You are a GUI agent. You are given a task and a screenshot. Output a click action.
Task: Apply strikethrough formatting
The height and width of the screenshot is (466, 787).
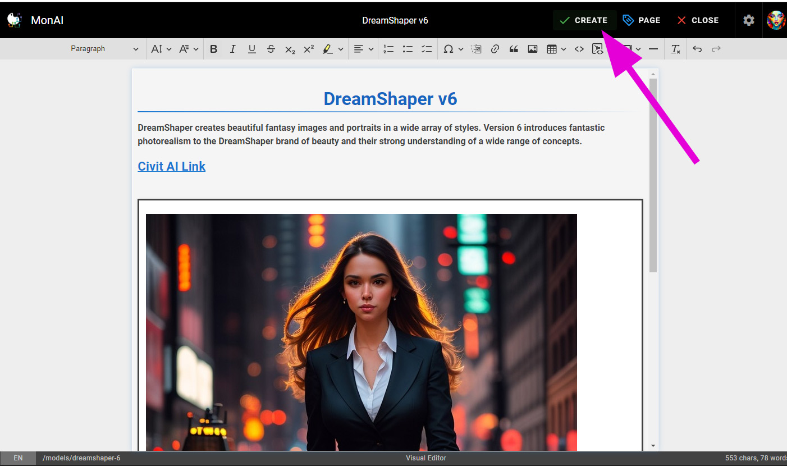(x=271, y=49)
